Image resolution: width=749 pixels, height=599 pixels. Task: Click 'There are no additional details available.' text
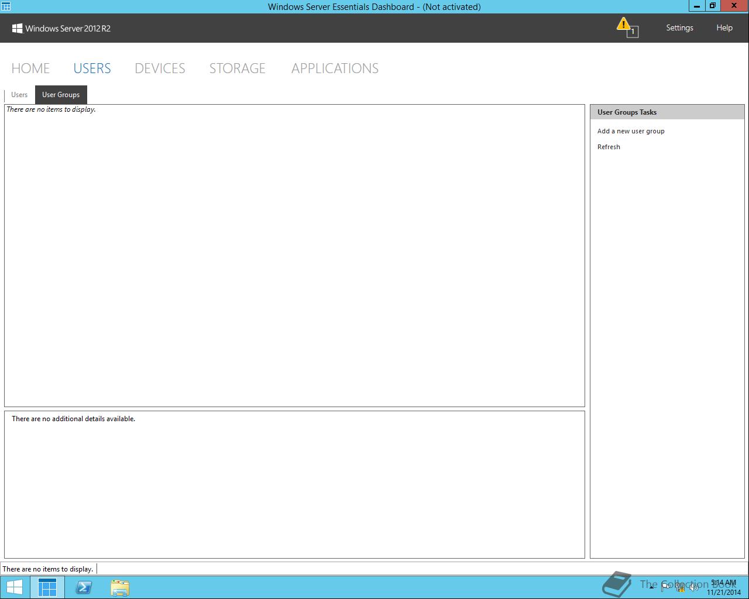(x=73, y=419)
